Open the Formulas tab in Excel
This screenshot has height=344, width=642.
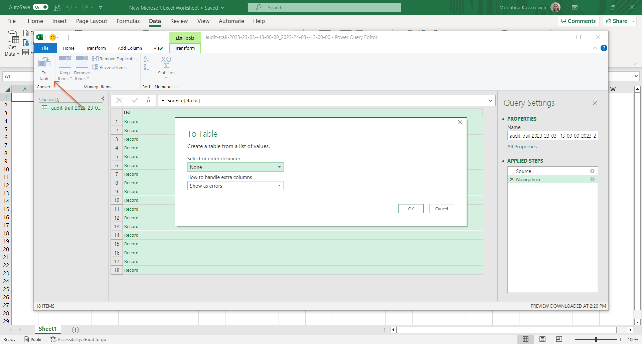(128, 21)
